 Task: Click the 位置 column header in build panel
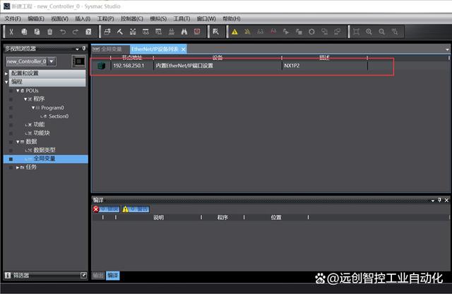tap(276, 217)
